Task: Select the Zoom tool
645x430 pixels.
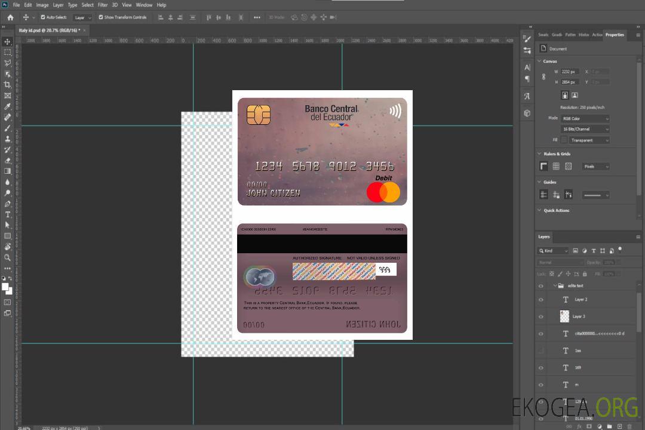Action: (7, 257)
